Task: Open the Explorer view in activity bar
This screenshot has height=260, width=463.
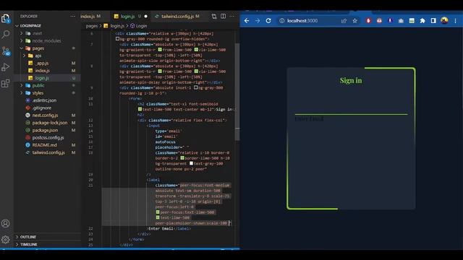Action: 6,19
